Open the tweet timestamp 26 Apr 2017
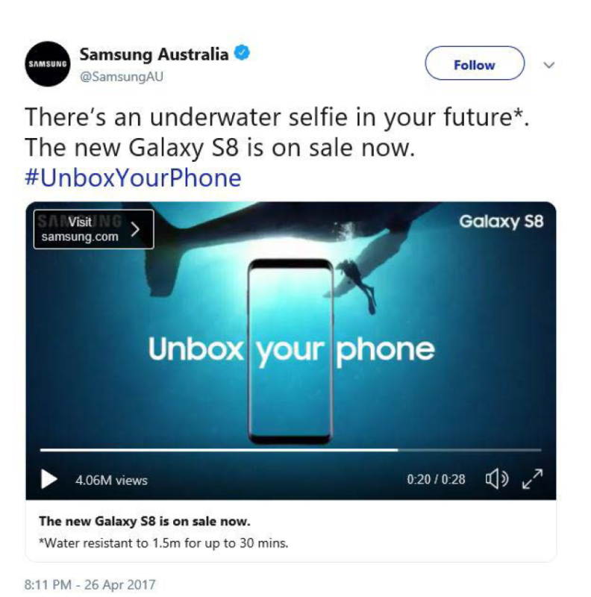 (90, 584)
